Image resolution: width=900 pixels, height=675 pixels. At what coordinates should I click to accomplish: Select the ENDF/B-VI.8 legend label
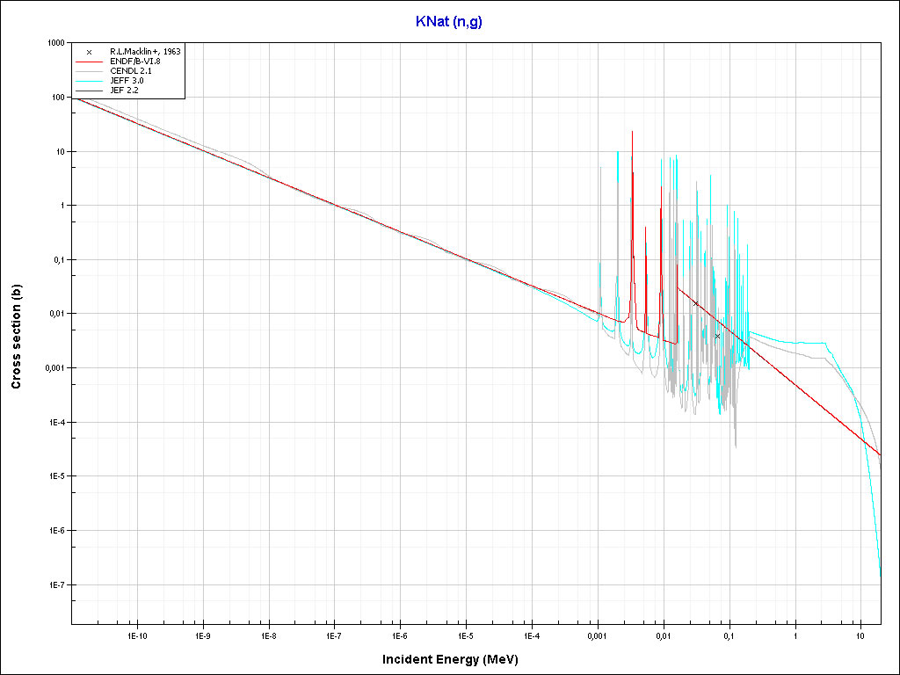click(x=134, y=62)
